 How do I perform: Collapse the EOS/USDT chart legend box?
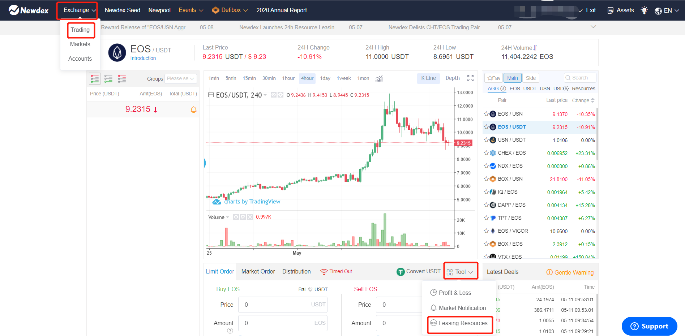[x=211, y=95]
